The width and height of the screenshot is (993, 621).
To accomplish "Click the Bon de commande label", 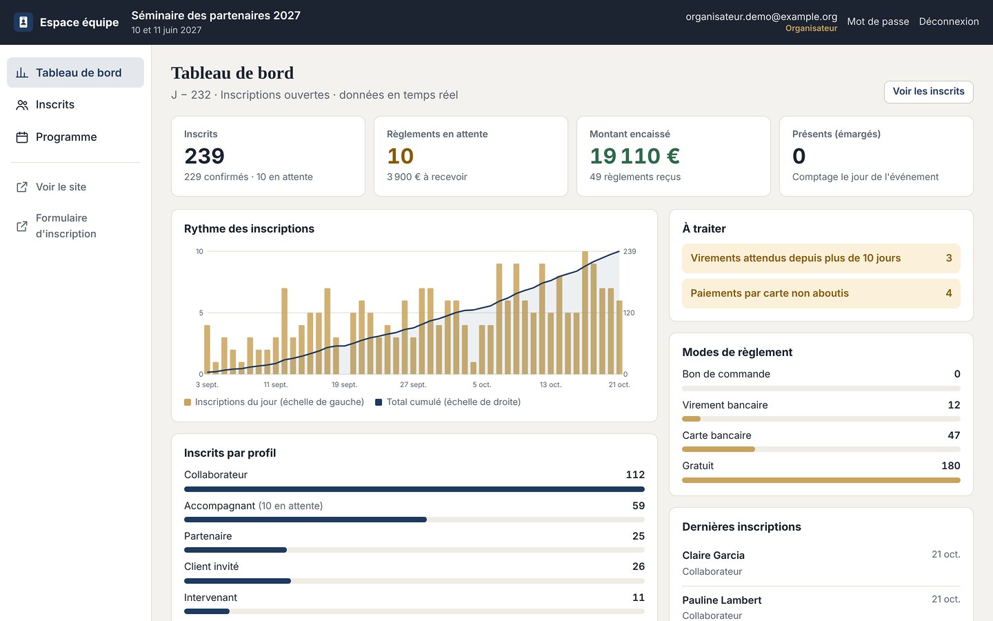I will pyautogui.click(x=726, y=374).
